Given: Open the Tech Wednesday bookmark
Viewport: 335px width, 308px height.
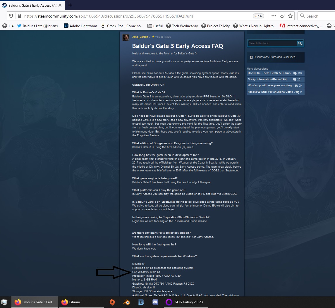Looking at the screenshot, I should (x=182, y=26).
